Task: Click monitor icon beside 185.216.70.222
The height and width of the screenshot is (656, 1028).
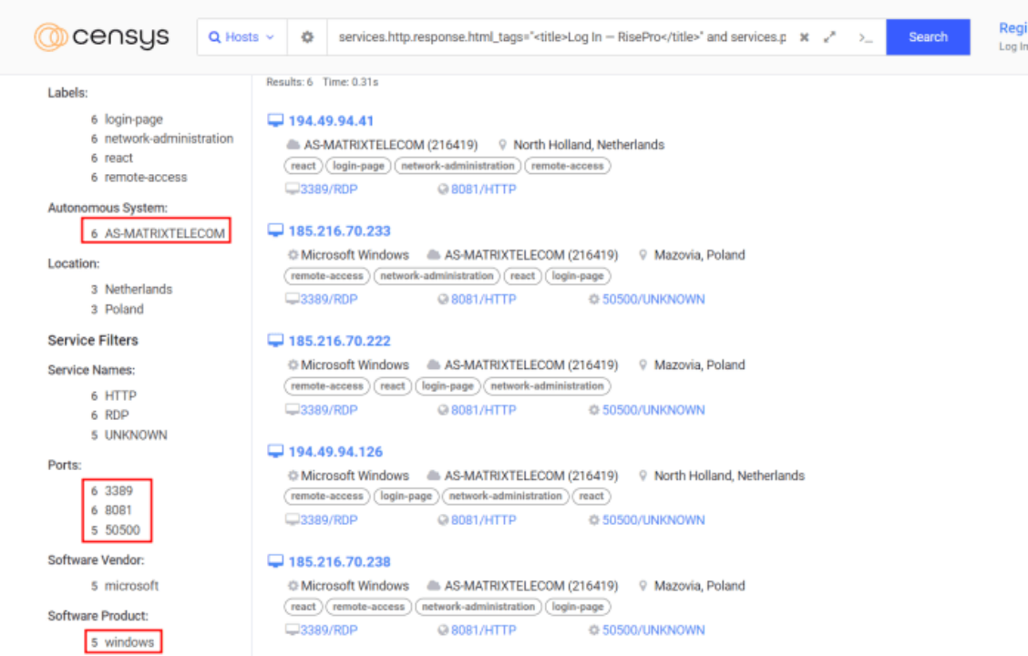Action: 275,341
